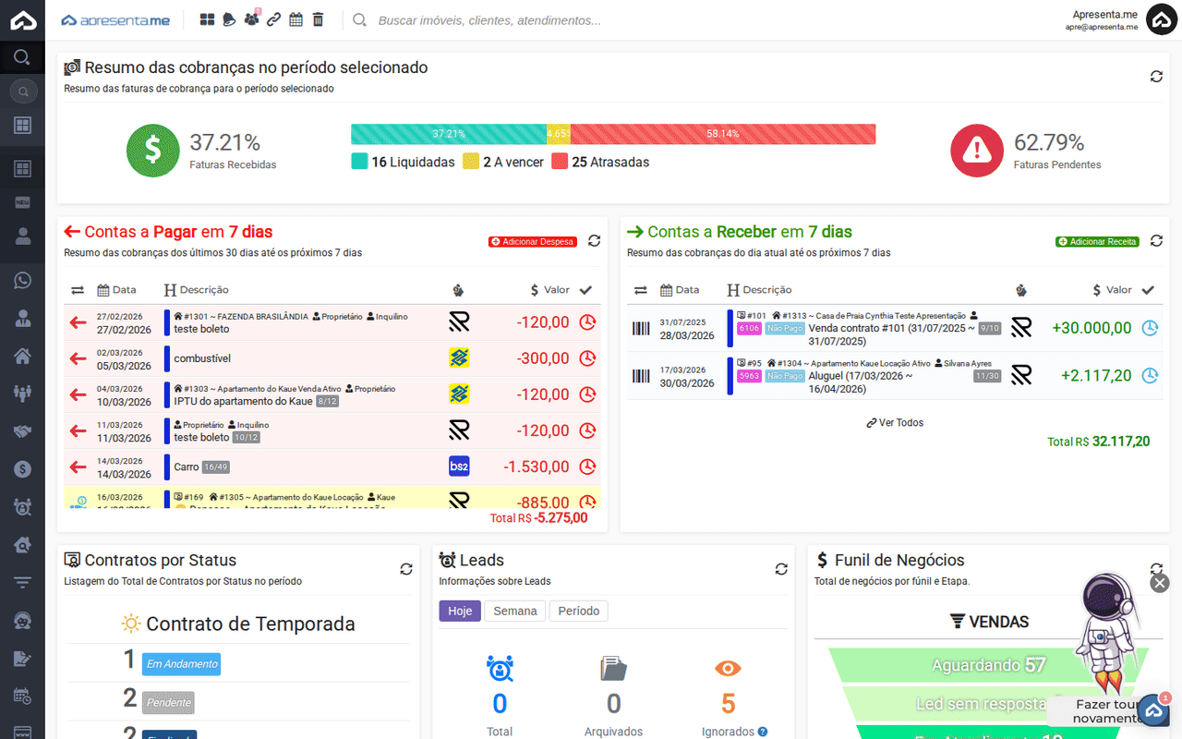
Task: Click the Adicionar Despesa button
Action: click(533, 242)
